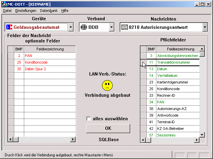This screenshot has height=159, width=213.
Task: Click 'Konditioncode' in optionale Felder list
Action: (36, 63)
